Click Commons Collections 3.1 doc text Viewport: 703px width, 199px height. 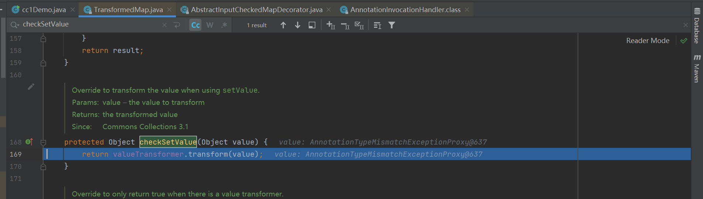145,127
